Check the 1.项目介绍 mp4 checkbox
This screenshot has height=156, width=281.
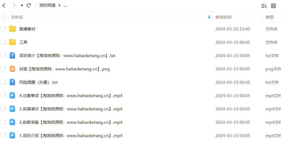click(x=3, y=135)
